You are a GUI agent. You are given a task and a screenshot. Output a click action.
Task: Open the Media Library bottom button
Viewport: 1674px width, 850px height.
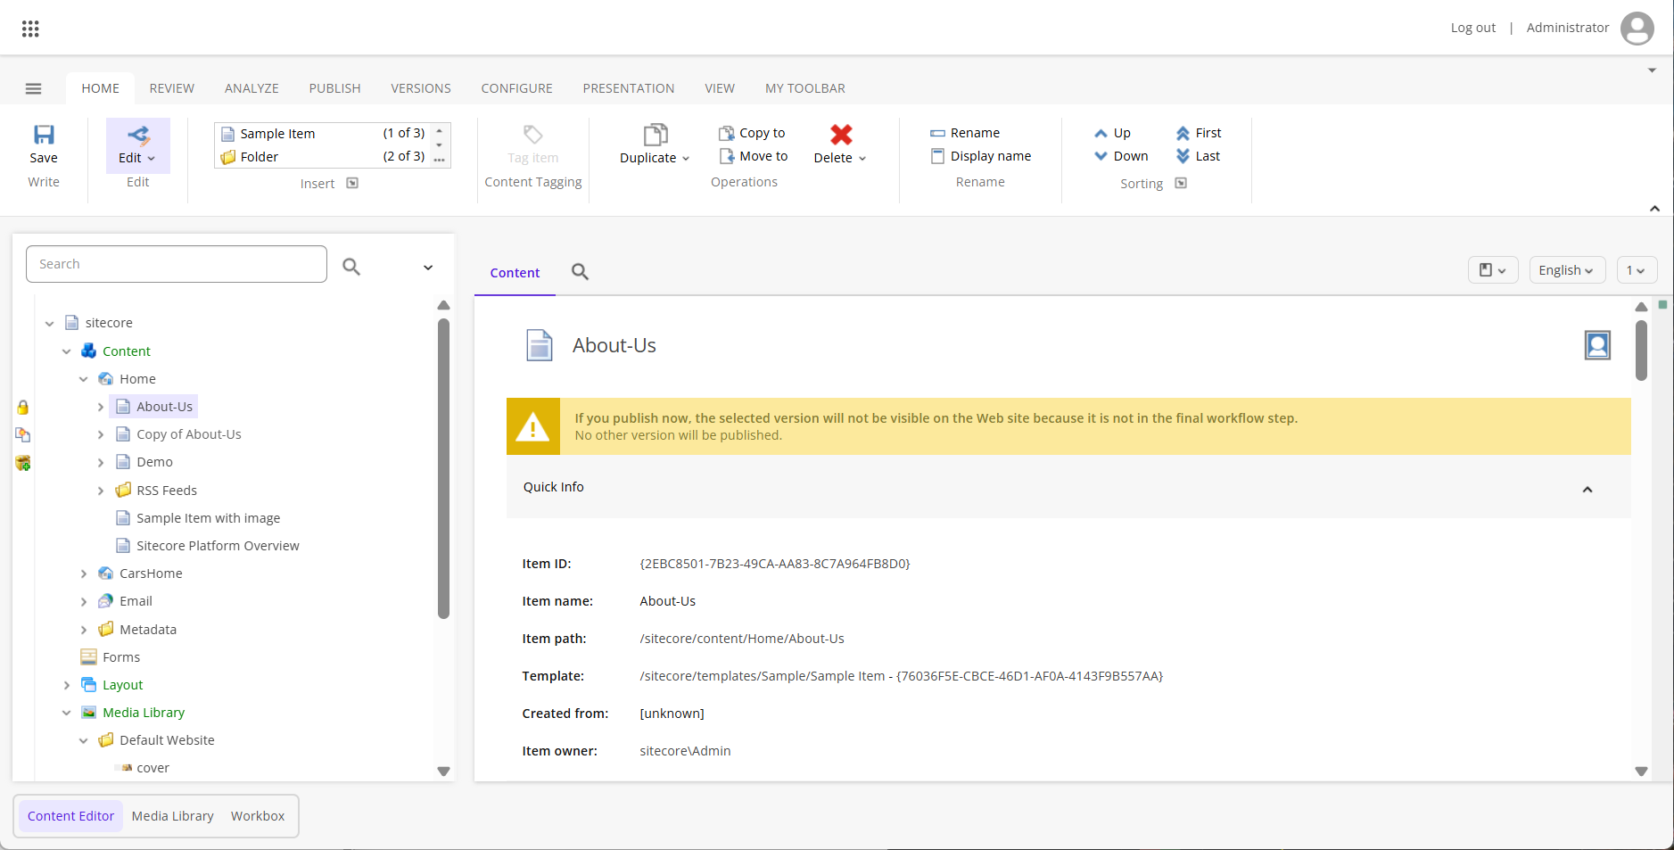click(x=173, y=816)
